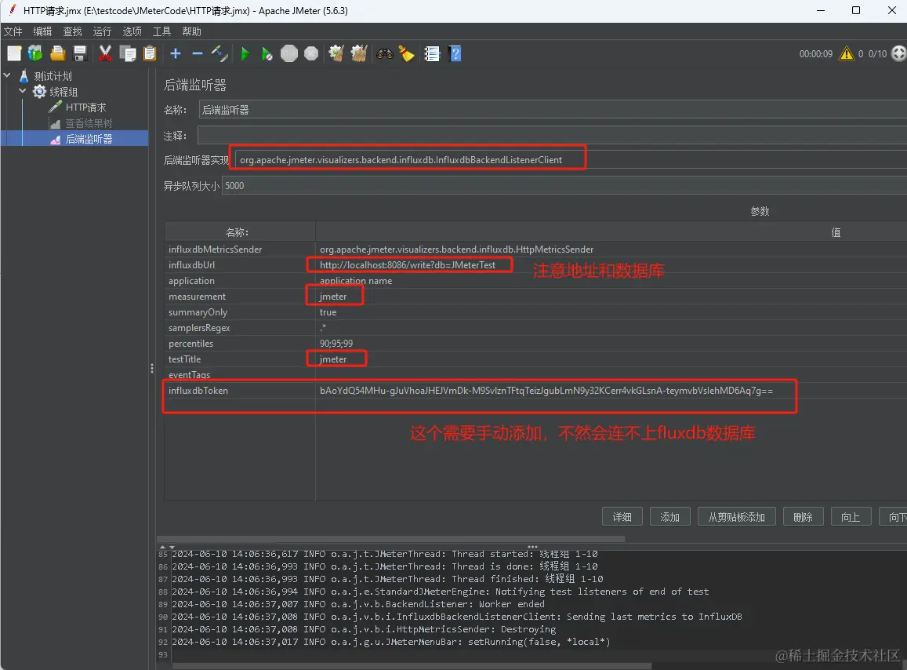Click the log panel horizontal scrollbar

[x=412, y=666]
